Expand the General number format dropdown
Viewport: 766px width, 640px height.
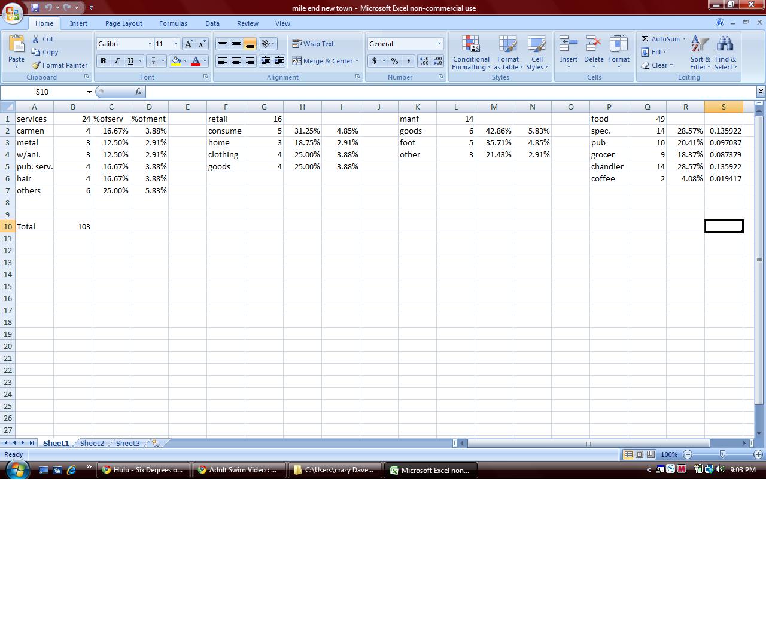coord(439,44)
